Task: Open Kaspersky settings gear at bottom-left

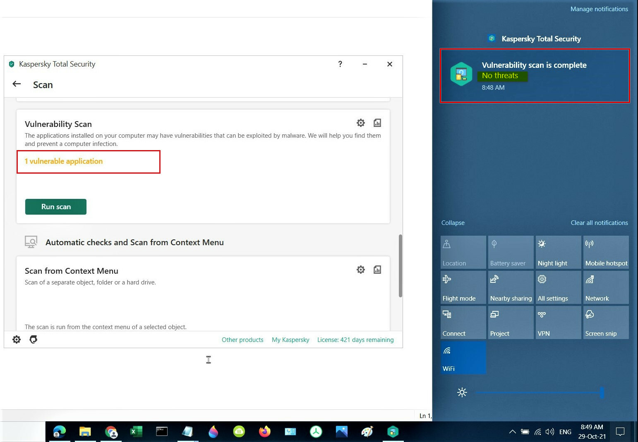Action: point(17,339)
